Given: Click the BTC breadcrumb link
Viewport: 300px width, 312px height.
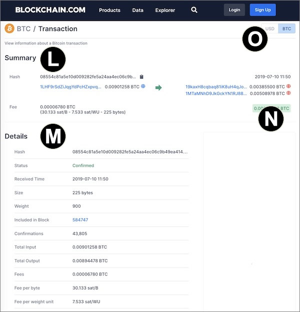Looking at the screenshot, I should [x=23, y=28].
